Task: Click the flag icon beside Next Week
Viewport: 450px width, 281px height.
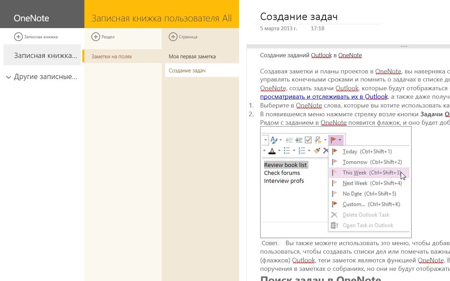Action: (x=335, y=183)
